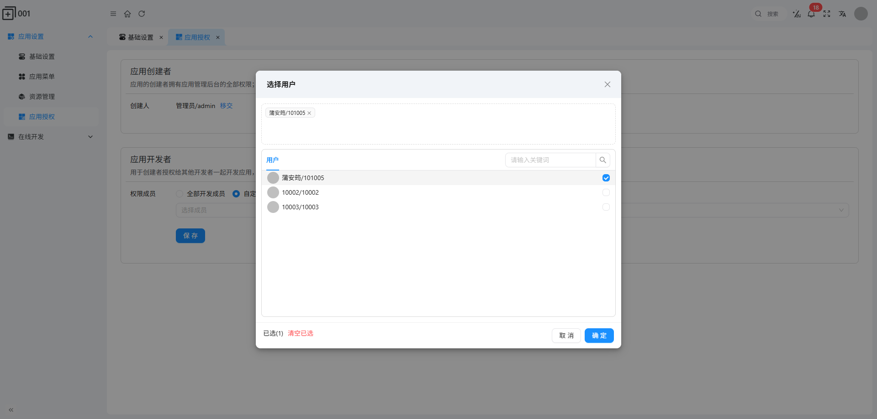Cancel with the 取消 button
The height and width of the screenshot is (419, 877).
566,336
